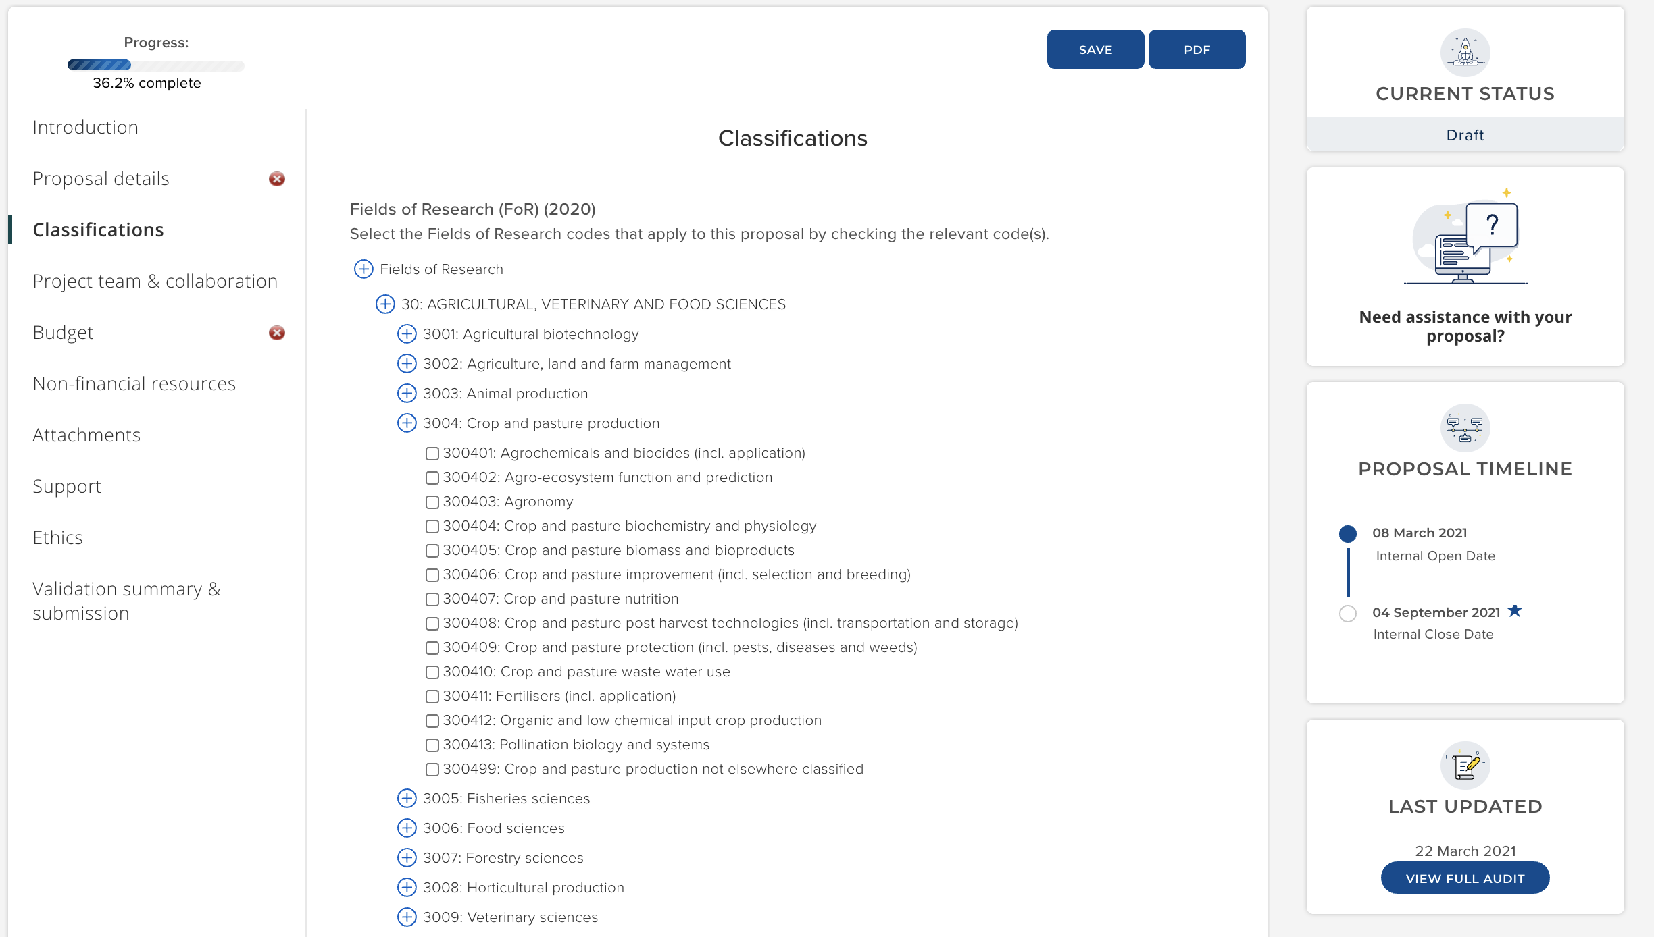Click the red error icon beside Proposal details

(276, 179)
